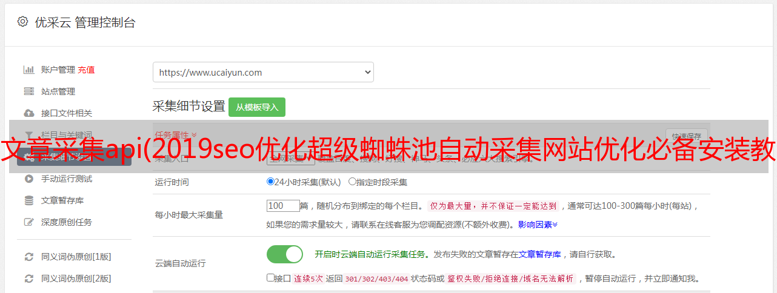The width and height of the screenshot is (777, 293).
Task: Click the cloud upload icon for 接口文件相关
Action: click(x=28, y=113)
